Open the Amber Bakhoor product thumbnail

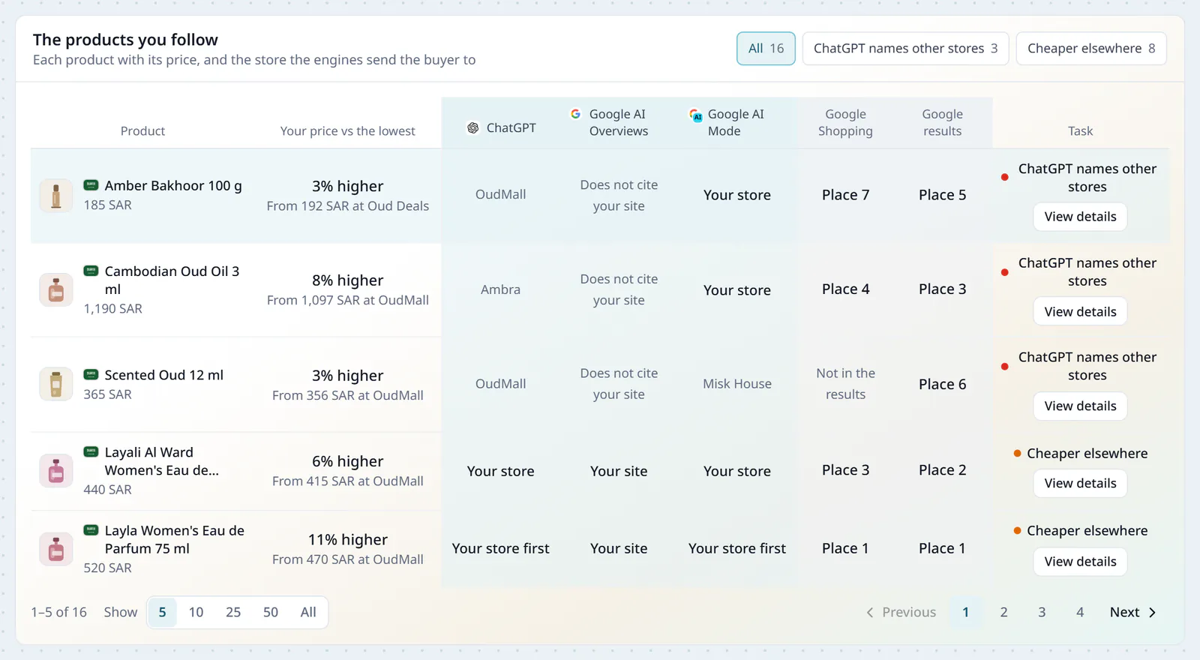pos(56,196)
